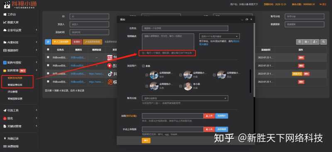The image size is (332, 152).
Task: Expand the 企业号运营 chevron
Action: (x=37, y=30)
